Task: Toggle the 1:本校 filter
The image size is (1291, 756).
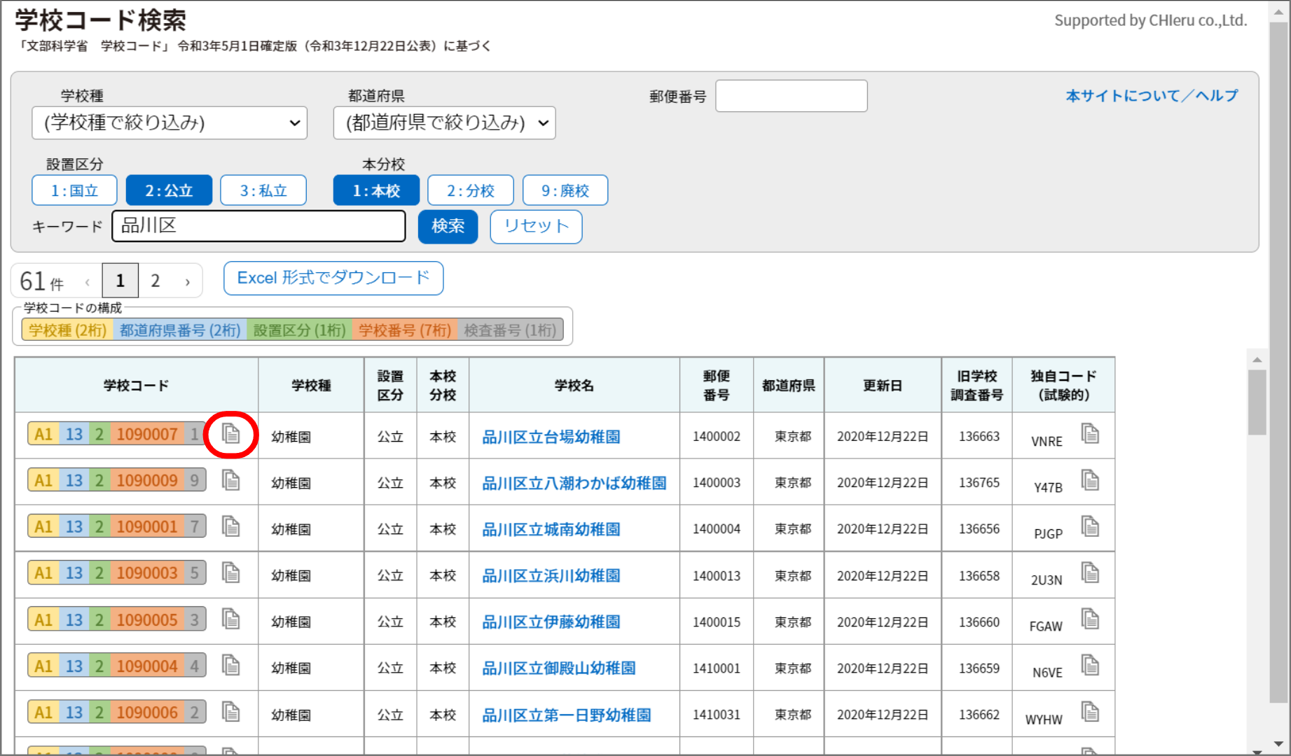Action: (x=376, y=190)
